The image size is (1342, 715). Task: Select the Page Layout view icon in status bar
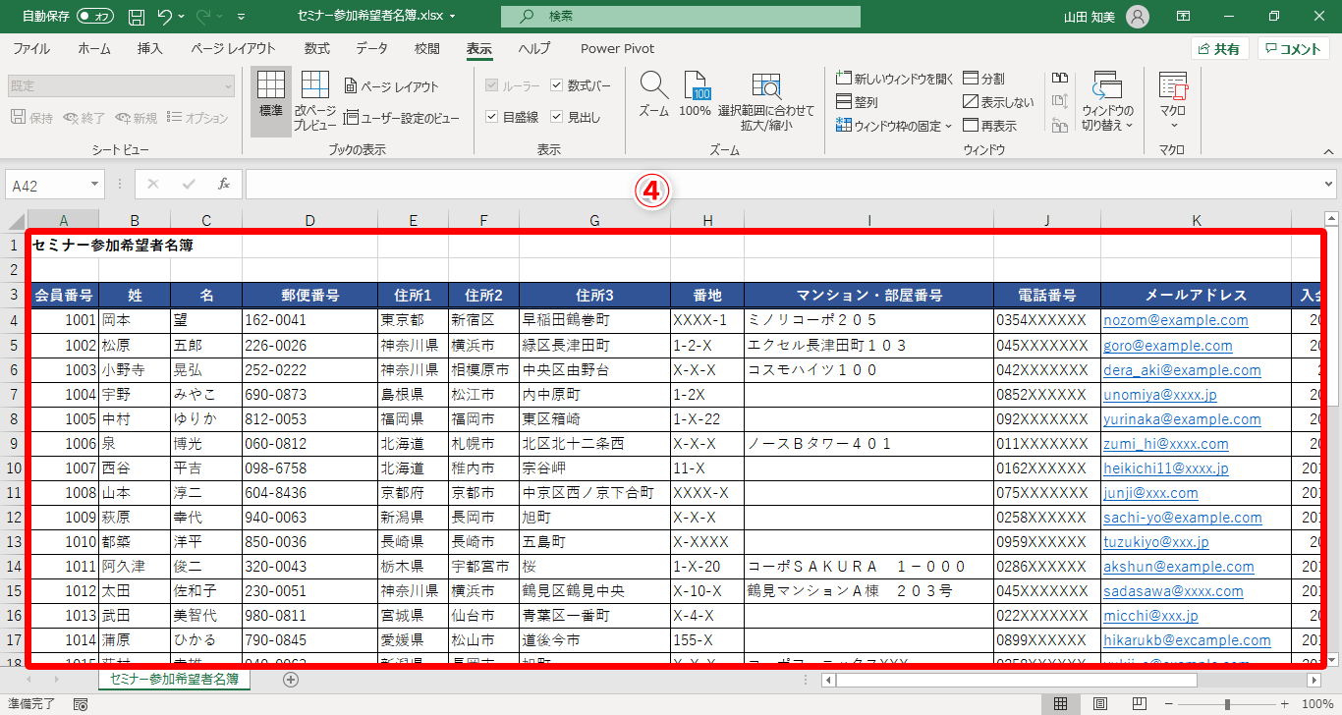tap(1100, 704)
